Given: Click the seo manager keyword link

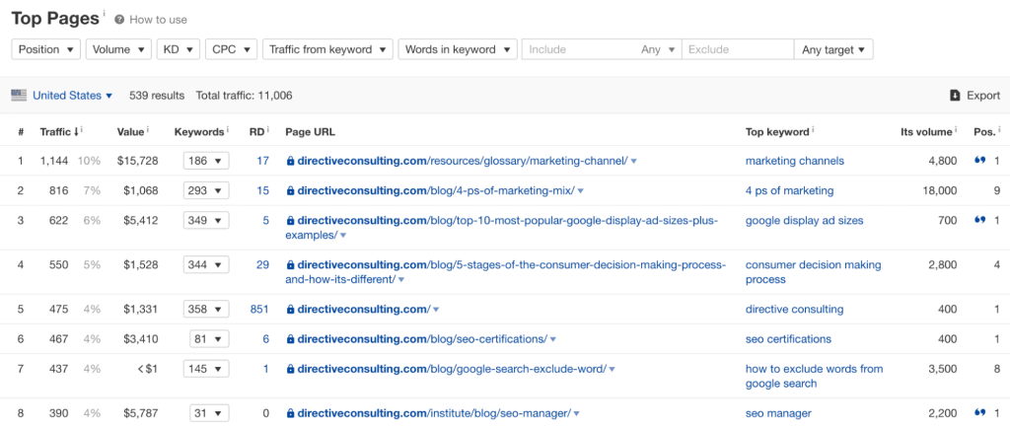Looking at the screenshot, I should point(778,413).
